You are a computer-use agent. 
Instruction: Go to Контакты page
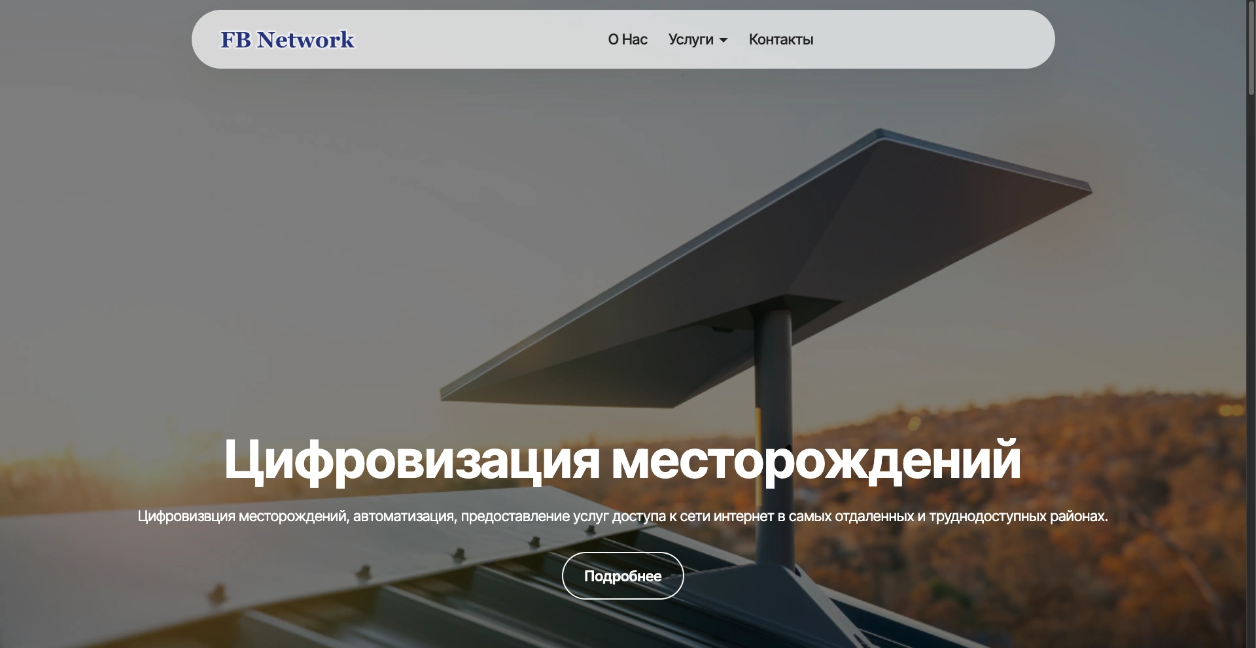(x=780, y=39)
